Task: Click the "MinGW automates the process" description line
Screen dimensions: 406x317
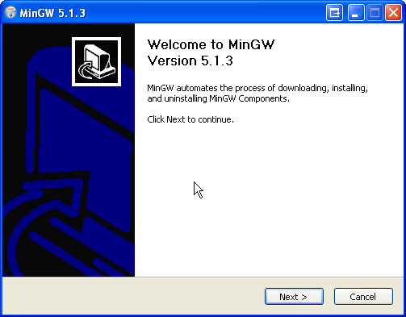Action: 257,88
